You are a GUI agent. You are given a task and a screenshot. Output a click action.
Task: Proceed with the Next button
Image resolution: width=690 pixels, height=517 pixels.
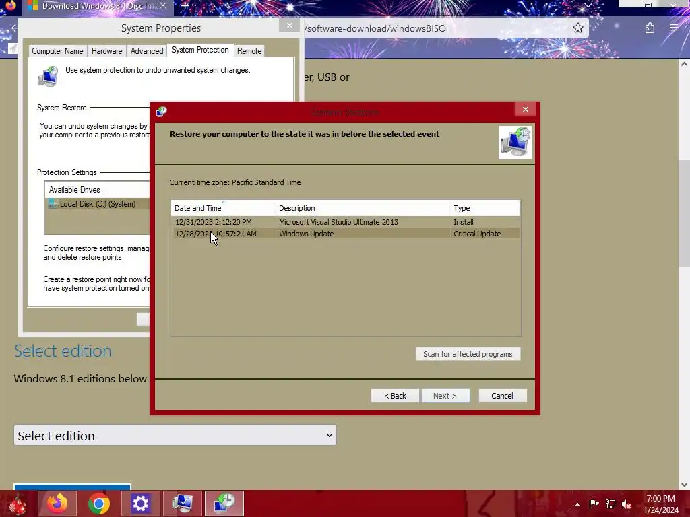click(x=445, y=396)
